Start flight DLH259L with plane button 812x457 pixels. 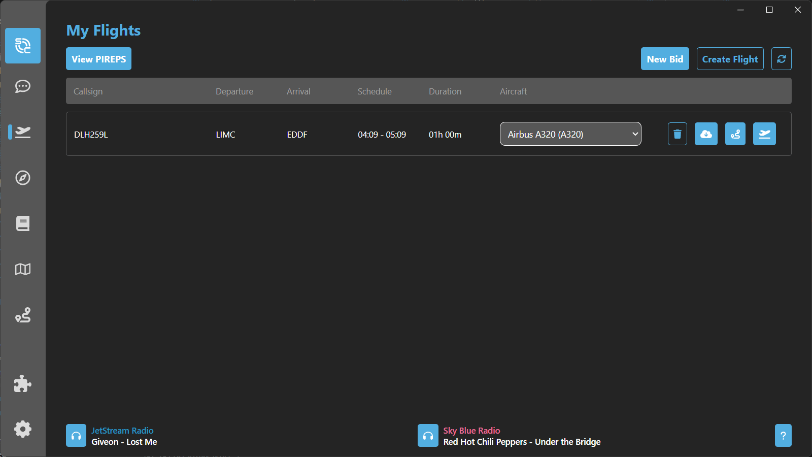click(x=764, y=134)
